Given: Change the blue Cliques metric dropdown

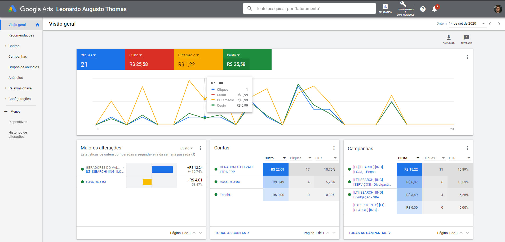Looking at the screenshot, I should 88,55.
